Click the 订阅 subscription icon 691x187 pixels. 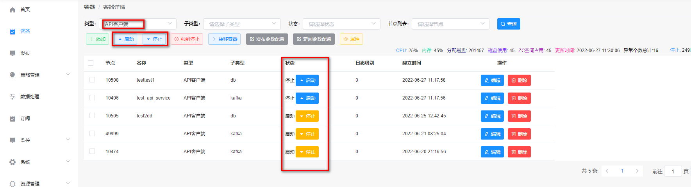[12, 119]
